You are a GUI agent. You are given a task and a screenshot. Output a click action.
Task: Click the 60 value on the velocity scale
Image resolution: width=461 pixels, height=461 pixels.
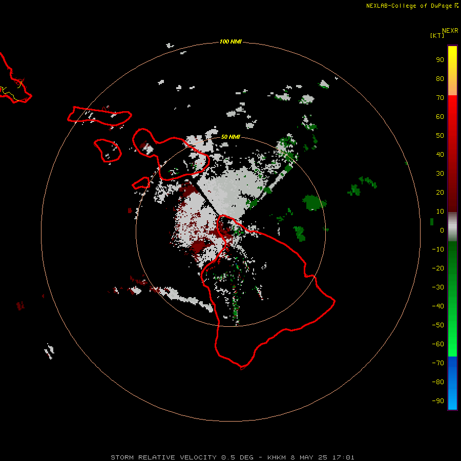[x=440, y=116]
